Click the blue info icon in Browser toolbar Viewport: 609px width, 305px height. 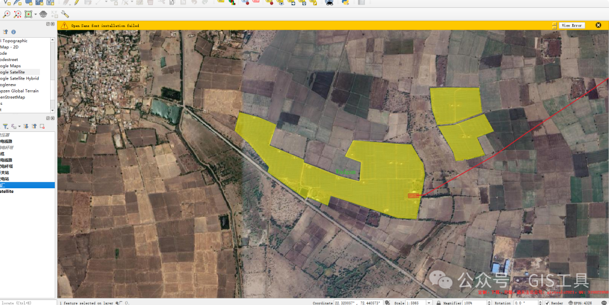[14, 32]
